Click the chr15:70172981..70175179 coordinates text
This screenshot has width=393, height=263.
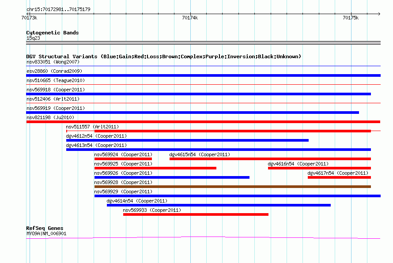(58, 9)
